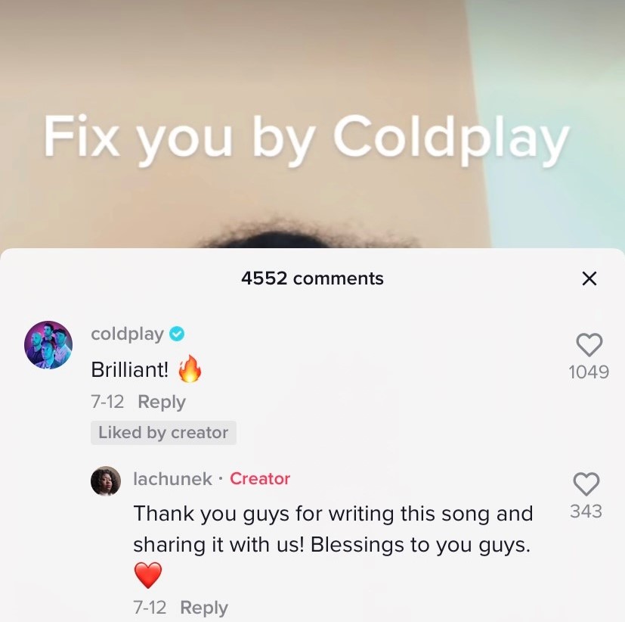
Task: Tap the Creator tag next to lachunek
Action: pyautogui.click(x=260, y=479)
